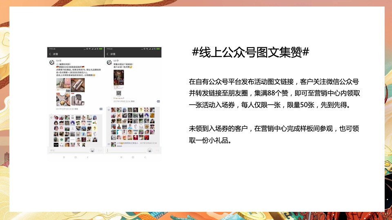
Task: Click the heart likes icon in left phone
Action: [x=51, y=117]
